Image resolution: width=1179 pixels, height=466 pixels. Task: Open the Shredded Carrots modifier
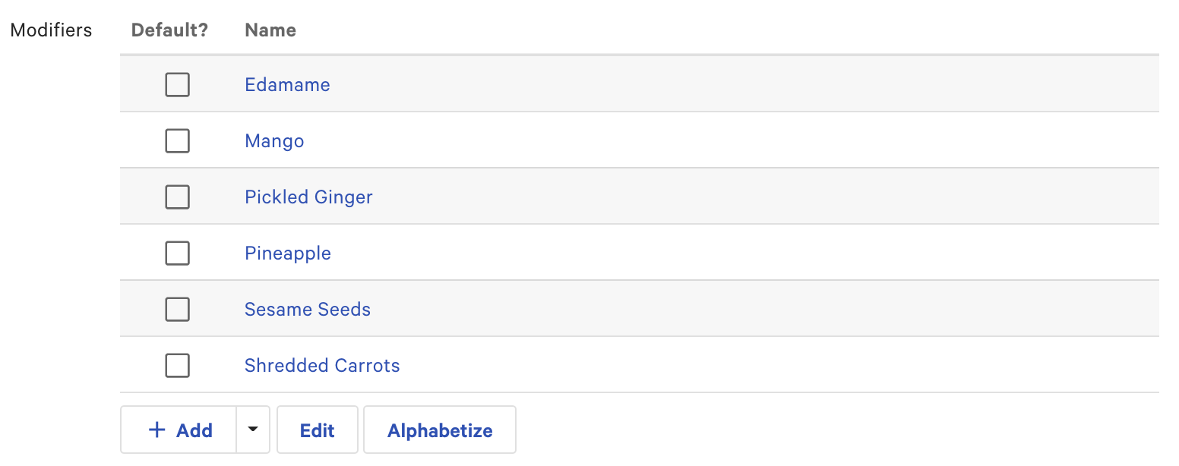322,365
